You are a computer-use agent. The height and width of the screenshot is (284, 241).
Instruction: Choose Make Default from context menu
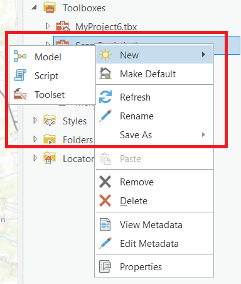pyautogui.click(x=154, y=74)
